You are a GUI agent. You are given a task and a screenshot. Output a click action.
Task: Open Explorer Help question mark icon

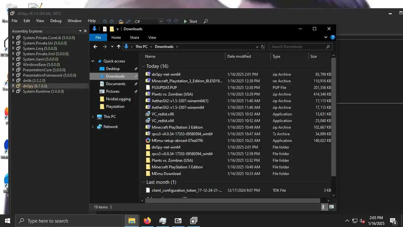[x=332, y=37]
